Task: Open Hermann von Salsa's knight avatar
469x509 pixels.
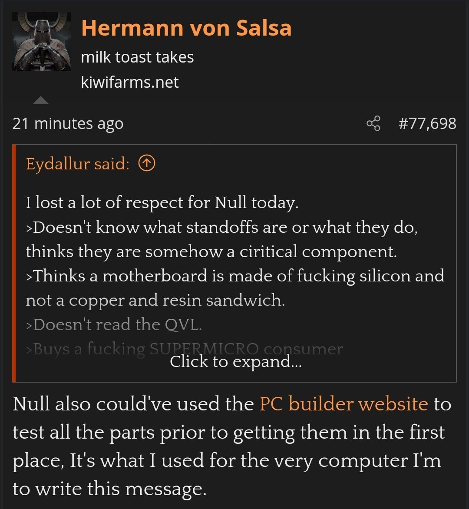Action: pos(41,41)
